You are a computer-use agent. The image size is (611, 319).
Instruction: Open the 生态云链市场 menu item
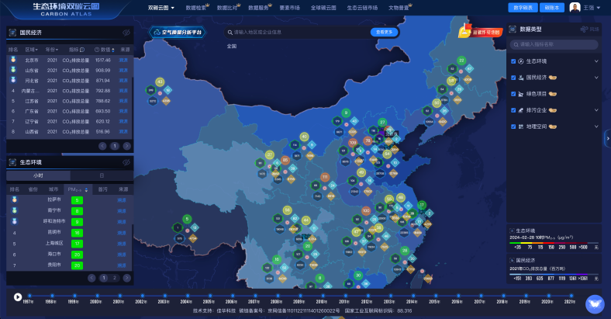362,8
